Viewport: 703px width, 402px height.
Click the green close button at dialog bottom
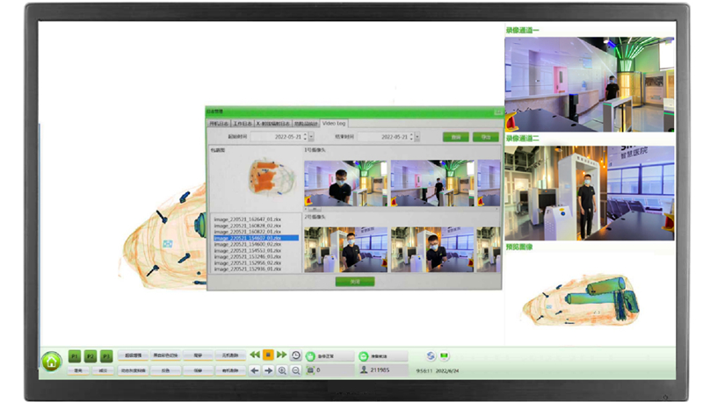point(354,281)
